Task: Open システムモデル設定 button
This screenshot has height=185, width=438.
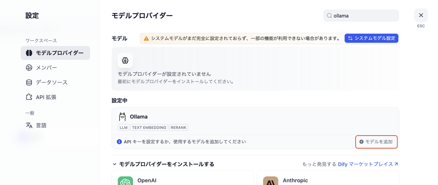Action: pos(371,38)
